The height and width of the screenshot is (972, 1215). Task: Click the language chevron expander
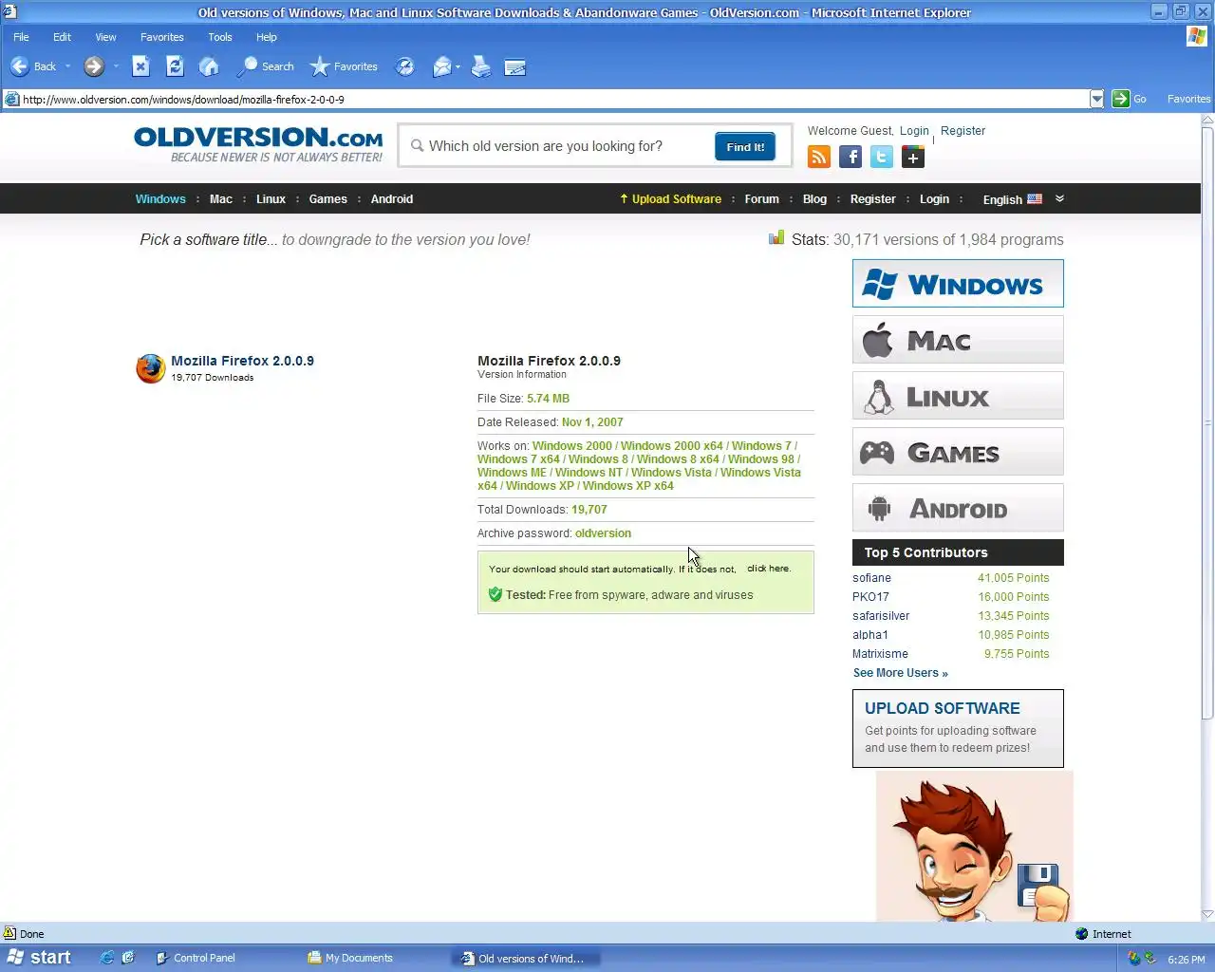[1059, 198]
